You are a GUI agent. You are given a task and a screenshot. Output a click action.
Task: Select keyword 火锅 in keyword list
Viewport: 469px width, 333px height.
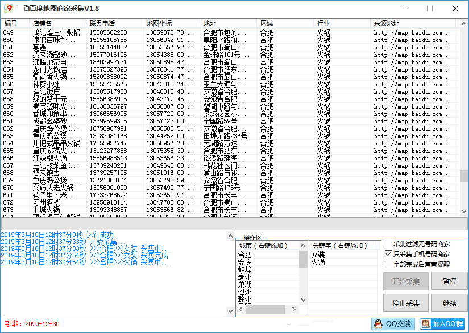318,262
